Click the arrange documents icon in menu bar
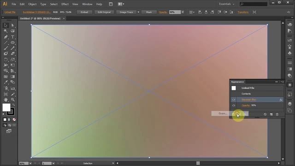Image resolution: width=295 pixels, height=166 pixels. click(x=121, y=4)
